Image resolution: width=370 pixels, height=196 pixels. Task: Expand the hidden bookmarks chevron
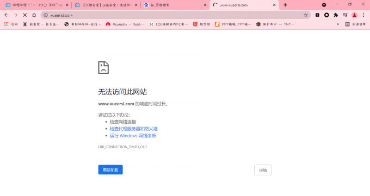pos(338,24)
